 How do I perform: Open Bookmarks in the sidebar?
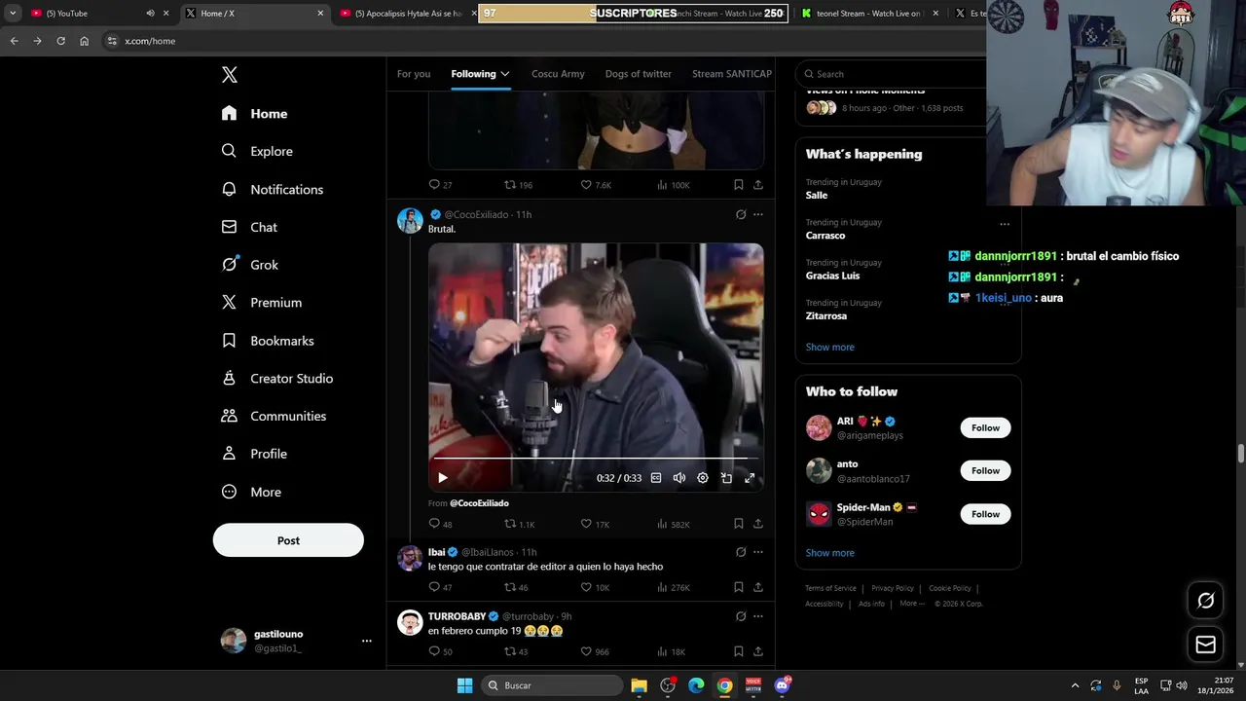point(268,341)
